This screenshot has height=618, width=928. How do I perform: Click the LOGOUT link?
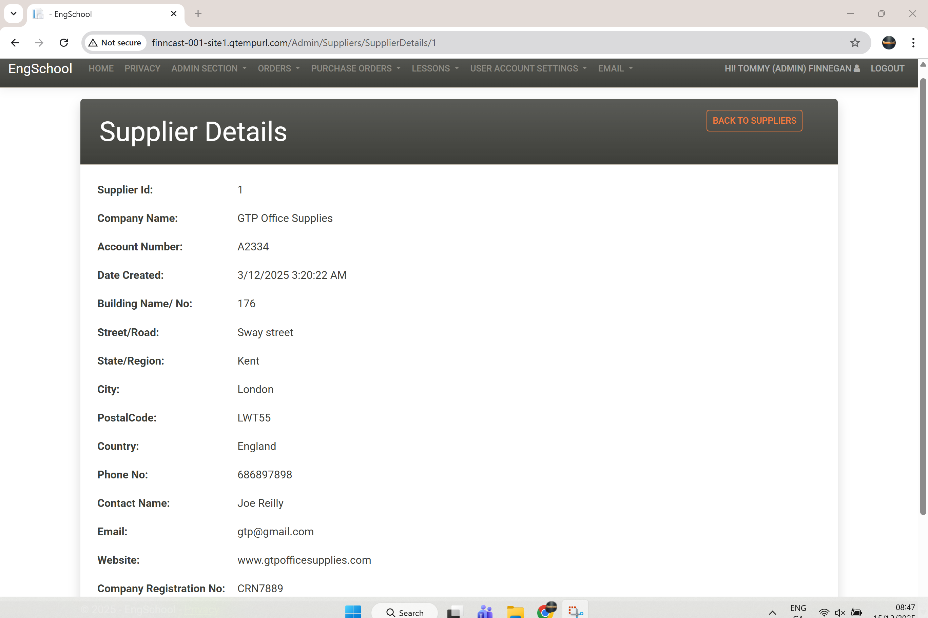pos(887,68)
